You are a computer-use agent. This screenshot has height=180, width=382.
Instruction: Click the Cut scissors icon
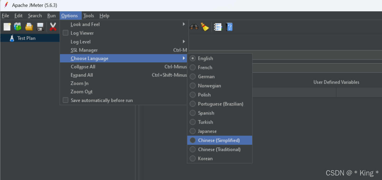pos(53,27)
